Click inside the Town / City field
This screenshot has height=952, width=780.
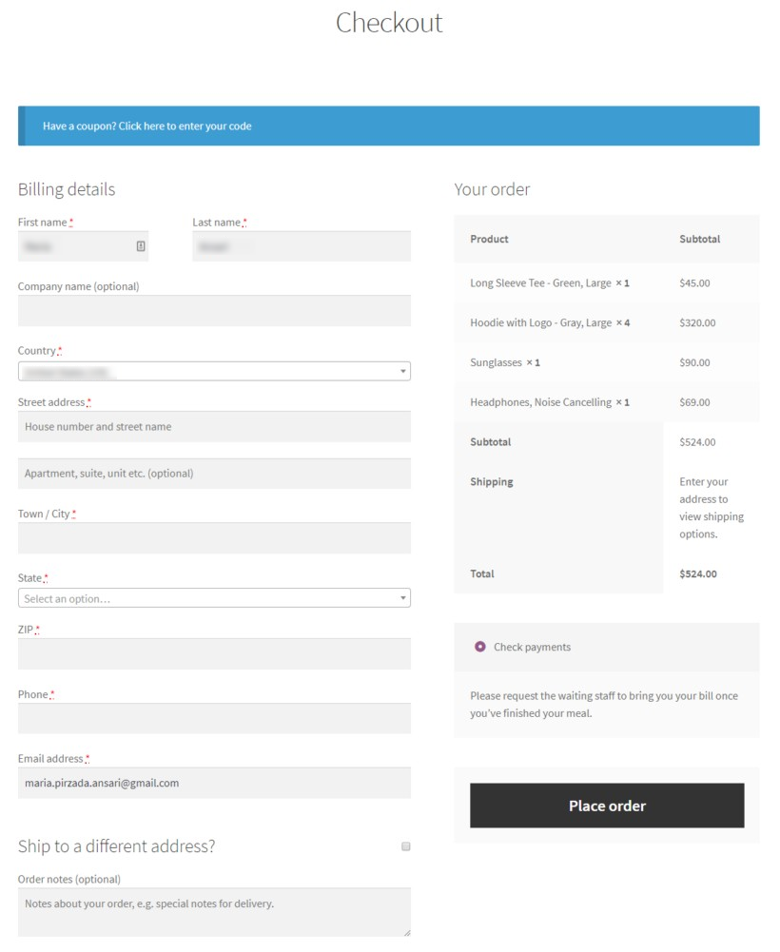(214, 536)
